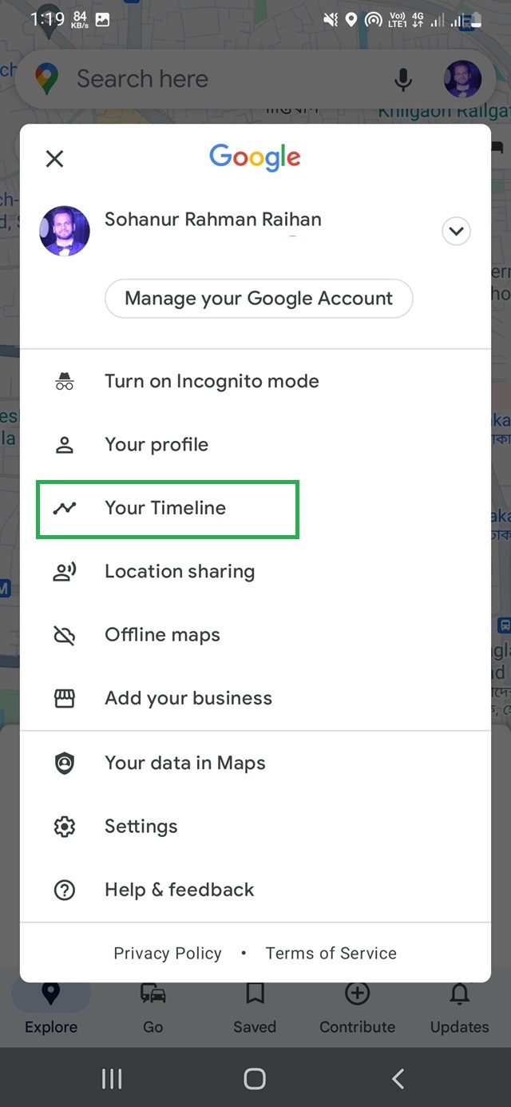Open Settings gear icon
This screenshot has width=511, height=1107.
pyautogui.click(x=64, y=827)
